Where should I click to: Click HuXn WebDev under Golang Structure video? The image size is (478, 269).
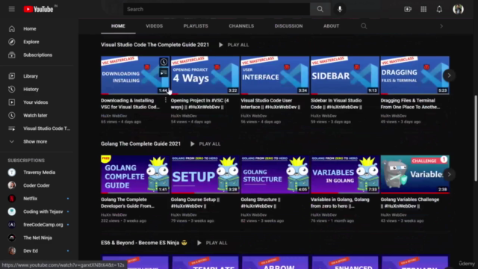253,215
